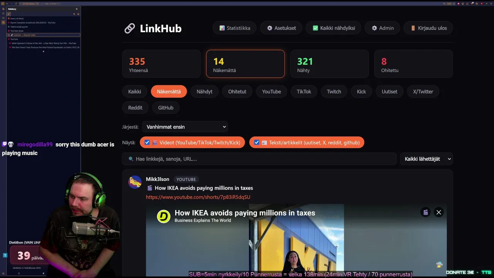Filter links by TikTok
Viewport: 494px width, 278px height.
click(x=304, y=92)
